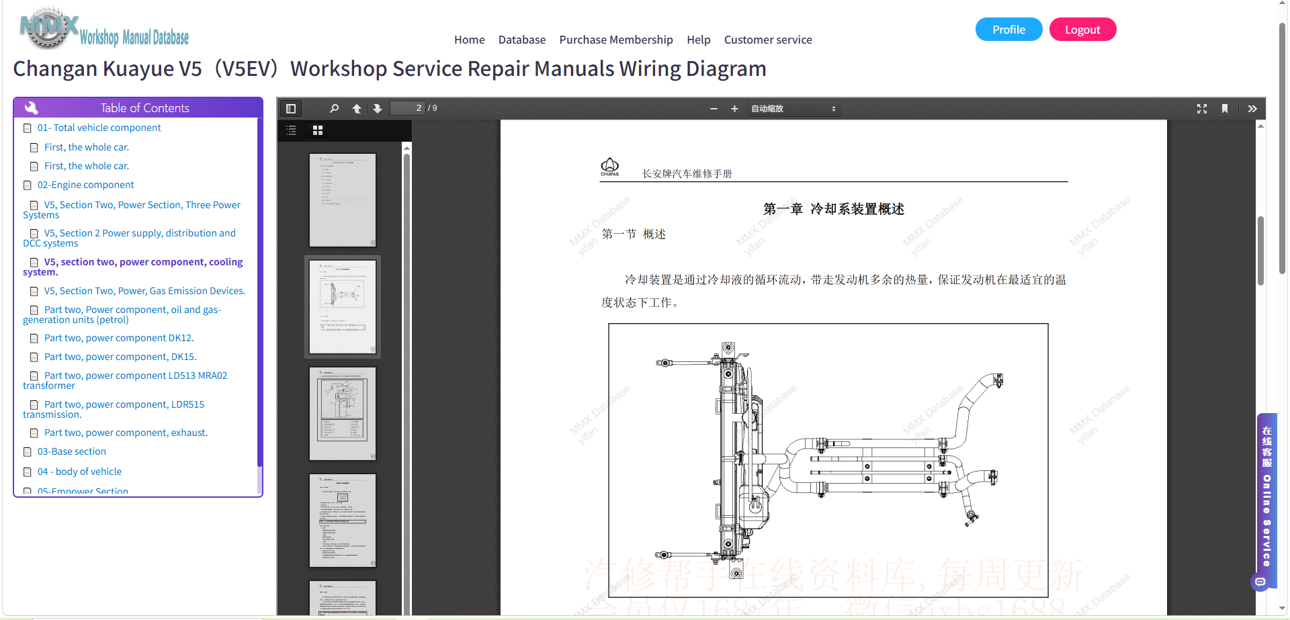Open 'power component, exhaust' manual
The width and height of the screenshot is (1290, 620).
click(x=126, y=433)
